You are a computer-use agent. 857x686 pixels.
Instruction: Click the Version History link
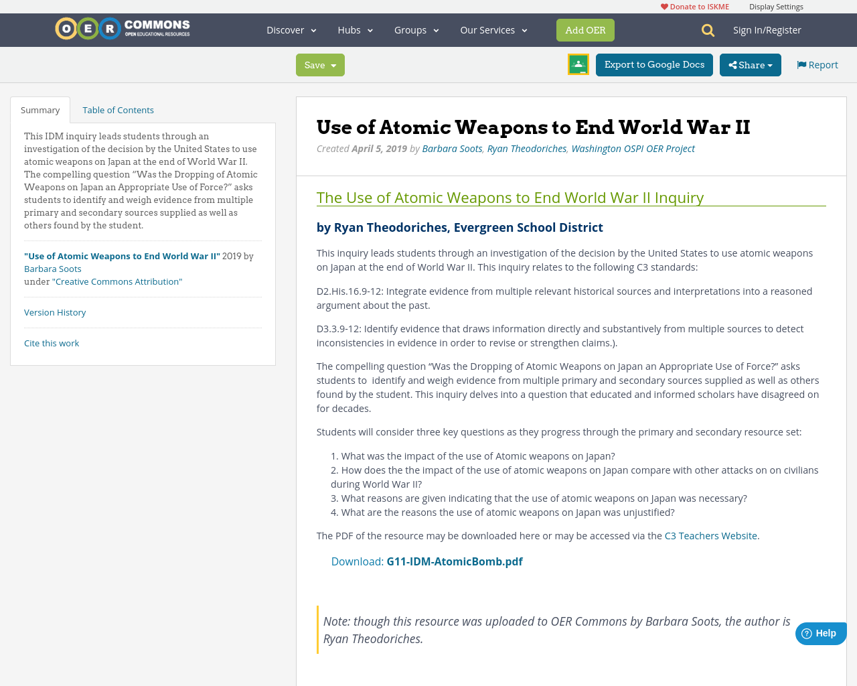point(55,311)
